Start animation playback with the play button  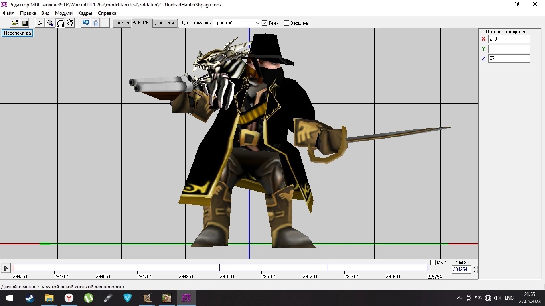(6, 268)
